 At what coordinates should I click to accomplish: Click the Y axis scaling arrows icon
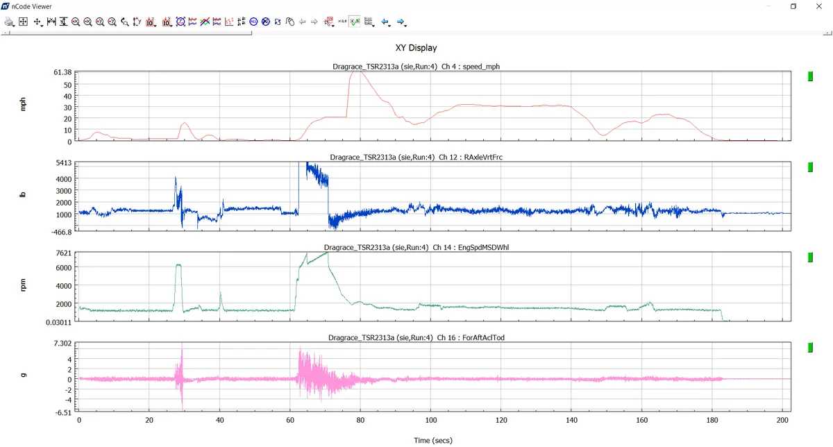pos(137,22)
